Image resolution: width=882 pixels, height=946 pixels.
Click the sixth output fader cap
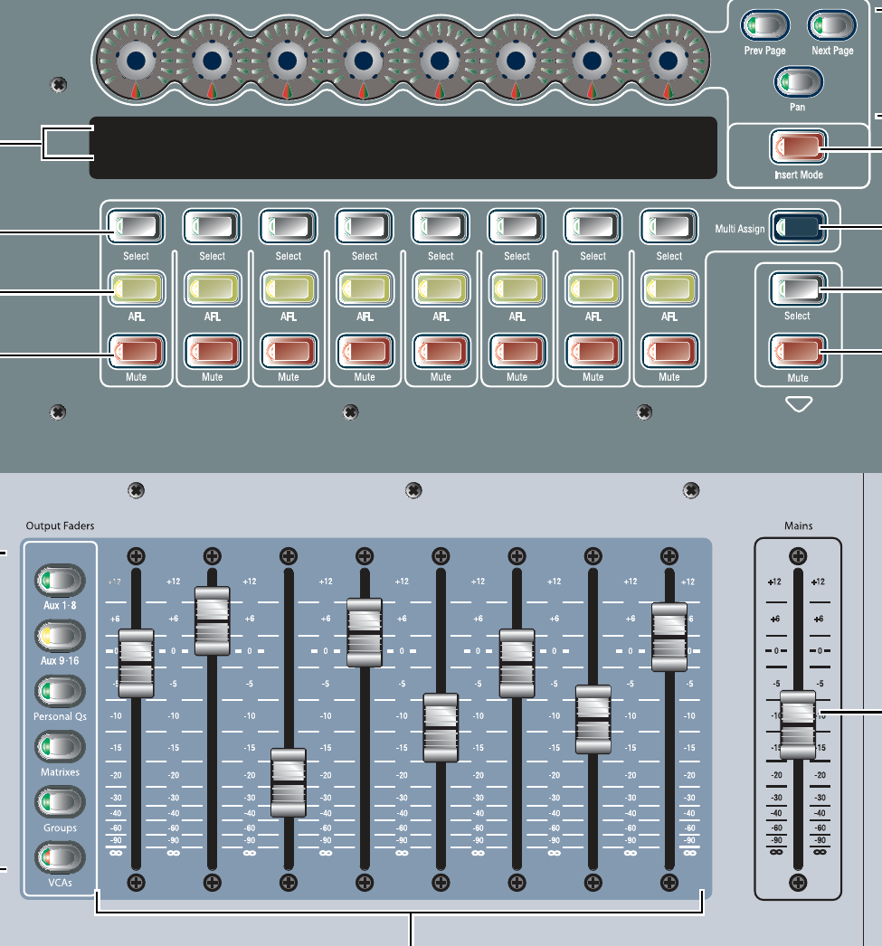(517, 664)
